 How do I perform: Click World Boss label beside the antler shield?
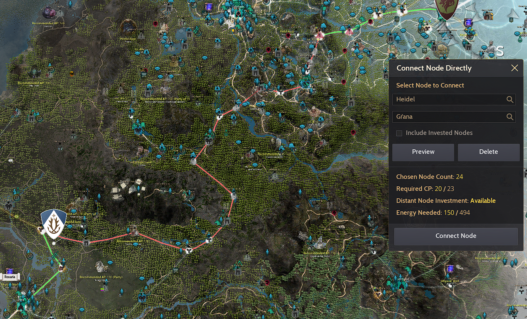73,222
